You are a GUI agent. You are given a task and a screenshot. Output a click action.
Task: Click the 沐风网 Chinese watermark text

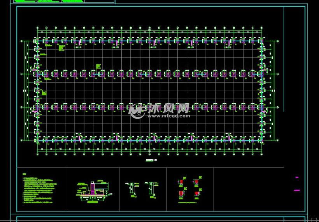[x=168, y=108]
